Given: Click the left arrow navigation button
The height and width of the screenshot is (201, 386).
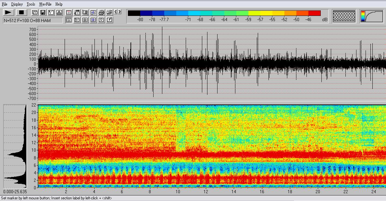Looking at the screenshot, I should coord(116,12).
